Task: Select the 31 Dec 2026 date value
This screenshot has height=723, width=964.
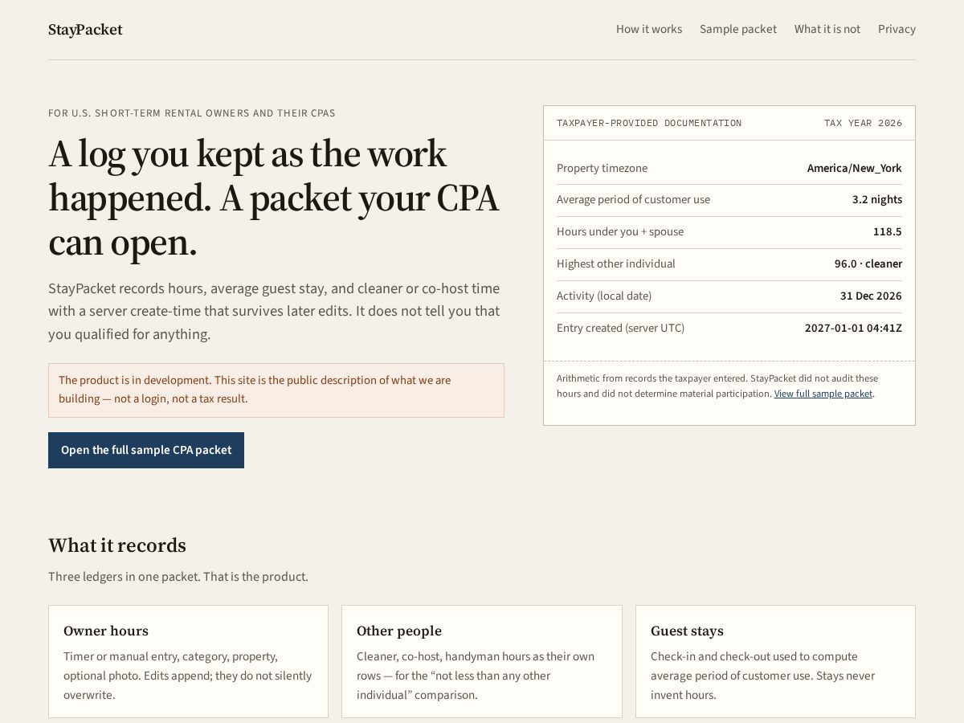Action: [x=871, y=296]
